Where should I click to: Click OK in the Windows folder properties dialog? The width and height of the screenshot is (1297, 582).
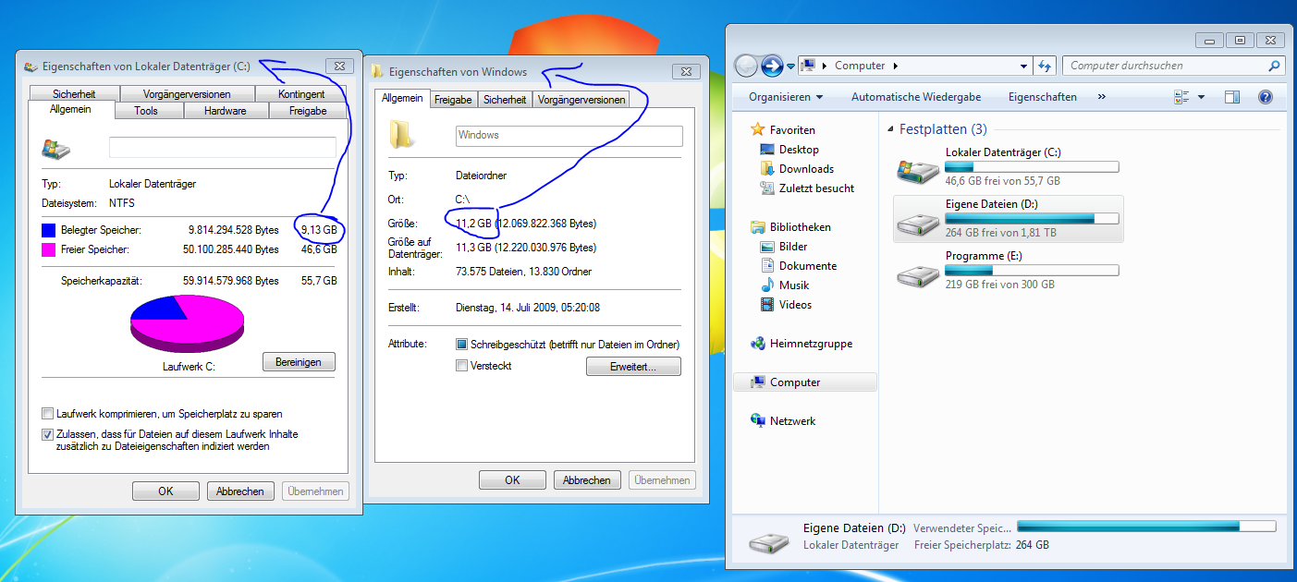(x=512, y=480)
